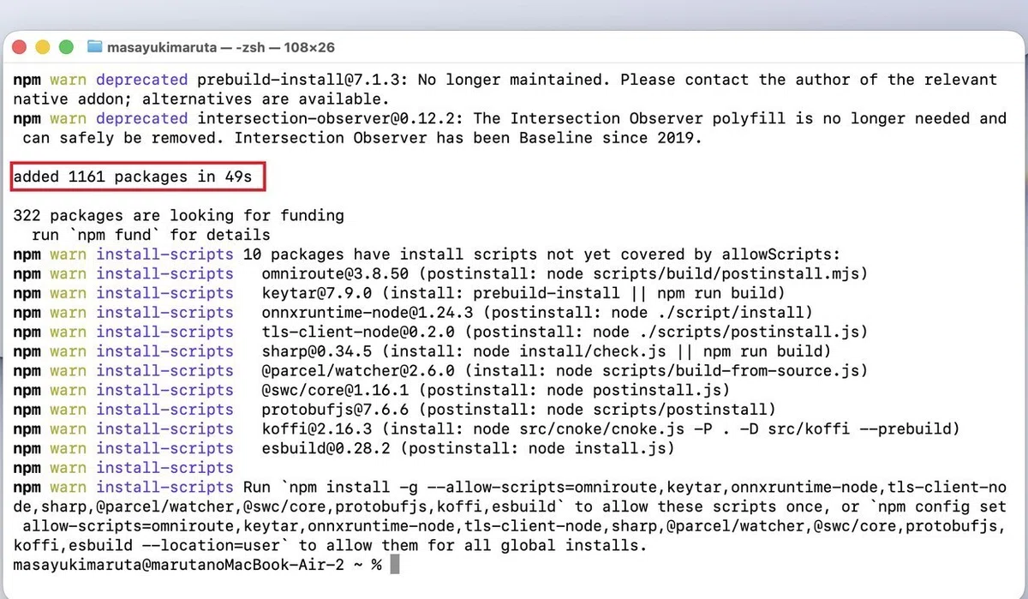Click "Intersection Observer has been Baseline since 2019."

click(469, 138)
